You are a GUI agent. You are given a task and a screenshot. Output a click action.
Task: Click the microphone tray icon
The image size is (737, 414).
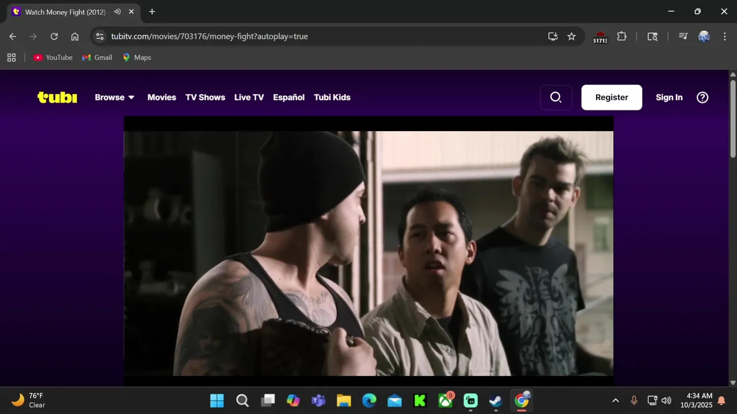[634, 400]
